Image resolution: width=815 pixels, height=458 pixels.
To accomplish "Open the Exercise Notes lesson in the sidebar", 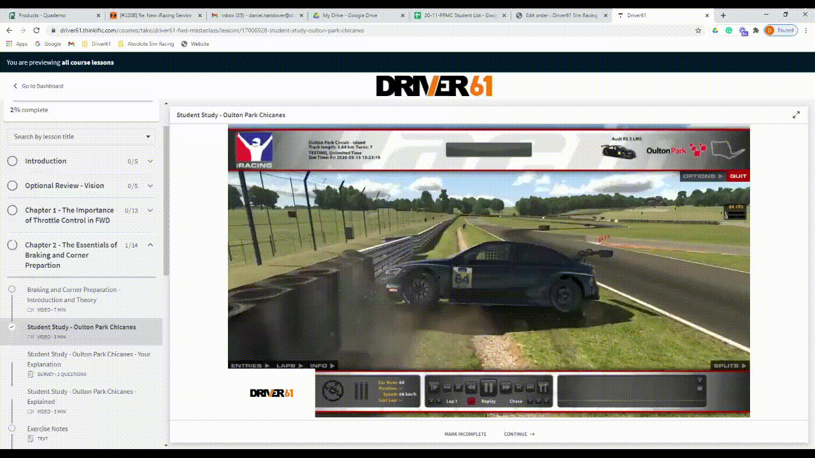I will (48, 429).
